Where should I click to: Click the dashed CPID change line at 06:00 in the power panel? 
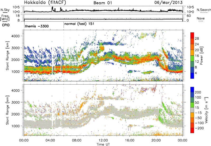tap(64, 56)
